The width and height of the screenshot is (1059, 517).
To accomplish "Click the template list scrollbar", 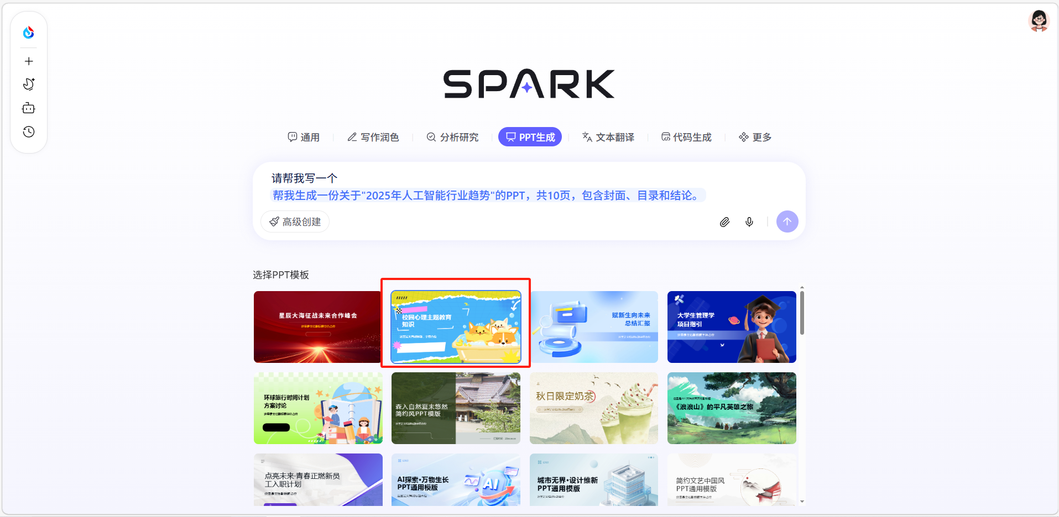I will click(x=802, y=313).
